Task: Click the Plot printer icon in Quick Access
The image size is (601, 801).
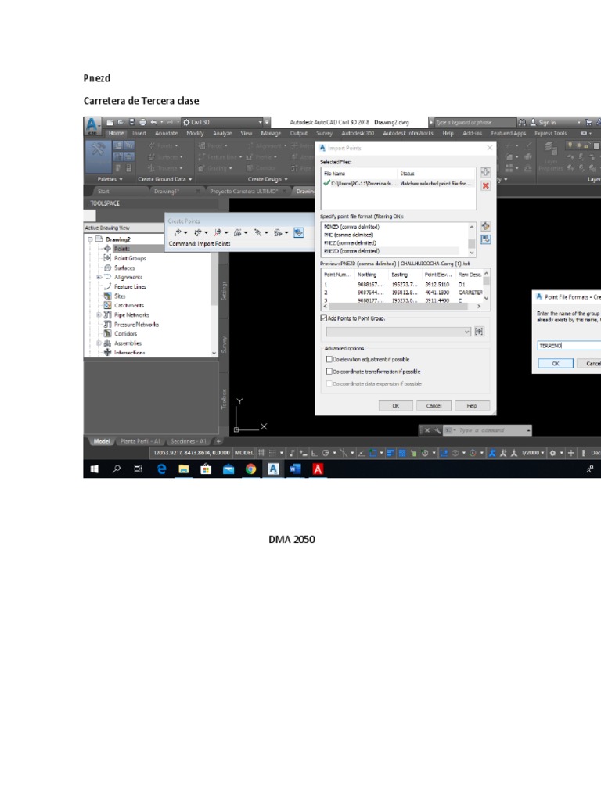Action: [x=142, y=123]
